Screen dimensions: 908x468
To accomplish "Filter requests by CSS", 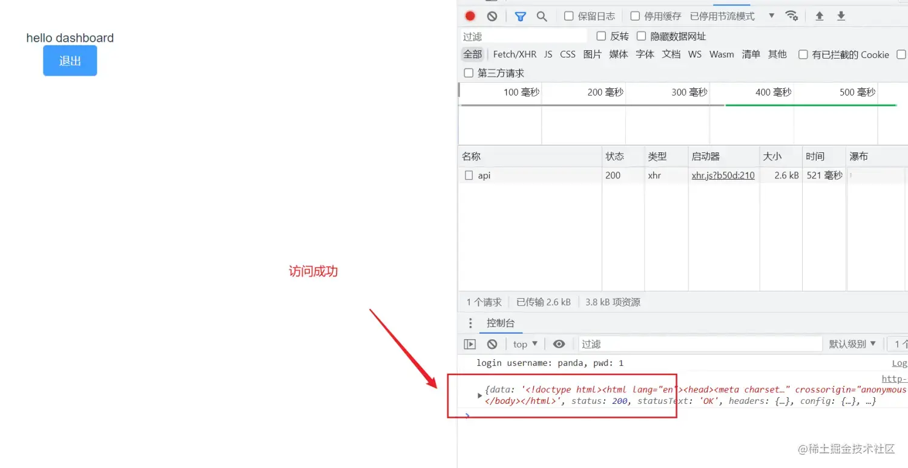I will [568, 54].
